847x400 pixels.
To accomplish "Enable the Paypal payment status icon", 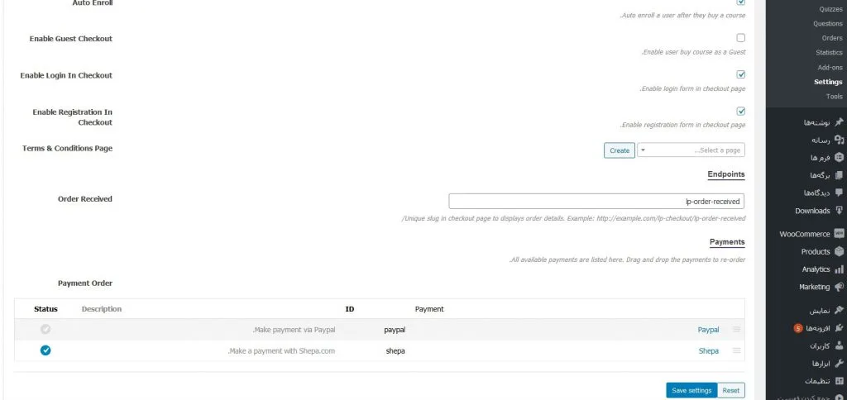I will click(45, 329).
